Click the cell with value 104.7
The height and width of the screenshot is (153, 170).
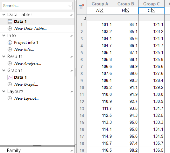(x=100, y=46)
